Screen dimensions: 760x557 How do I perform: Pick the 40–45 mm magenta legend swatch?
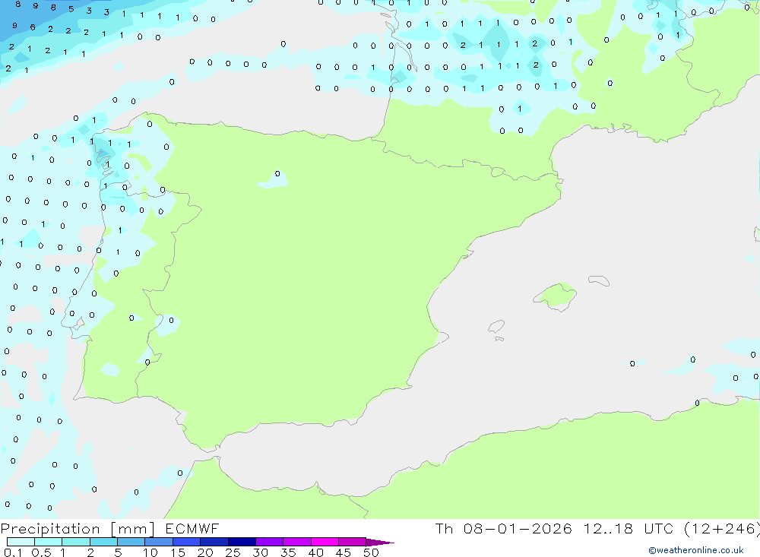pyautogui.click(x=325, y=542)
